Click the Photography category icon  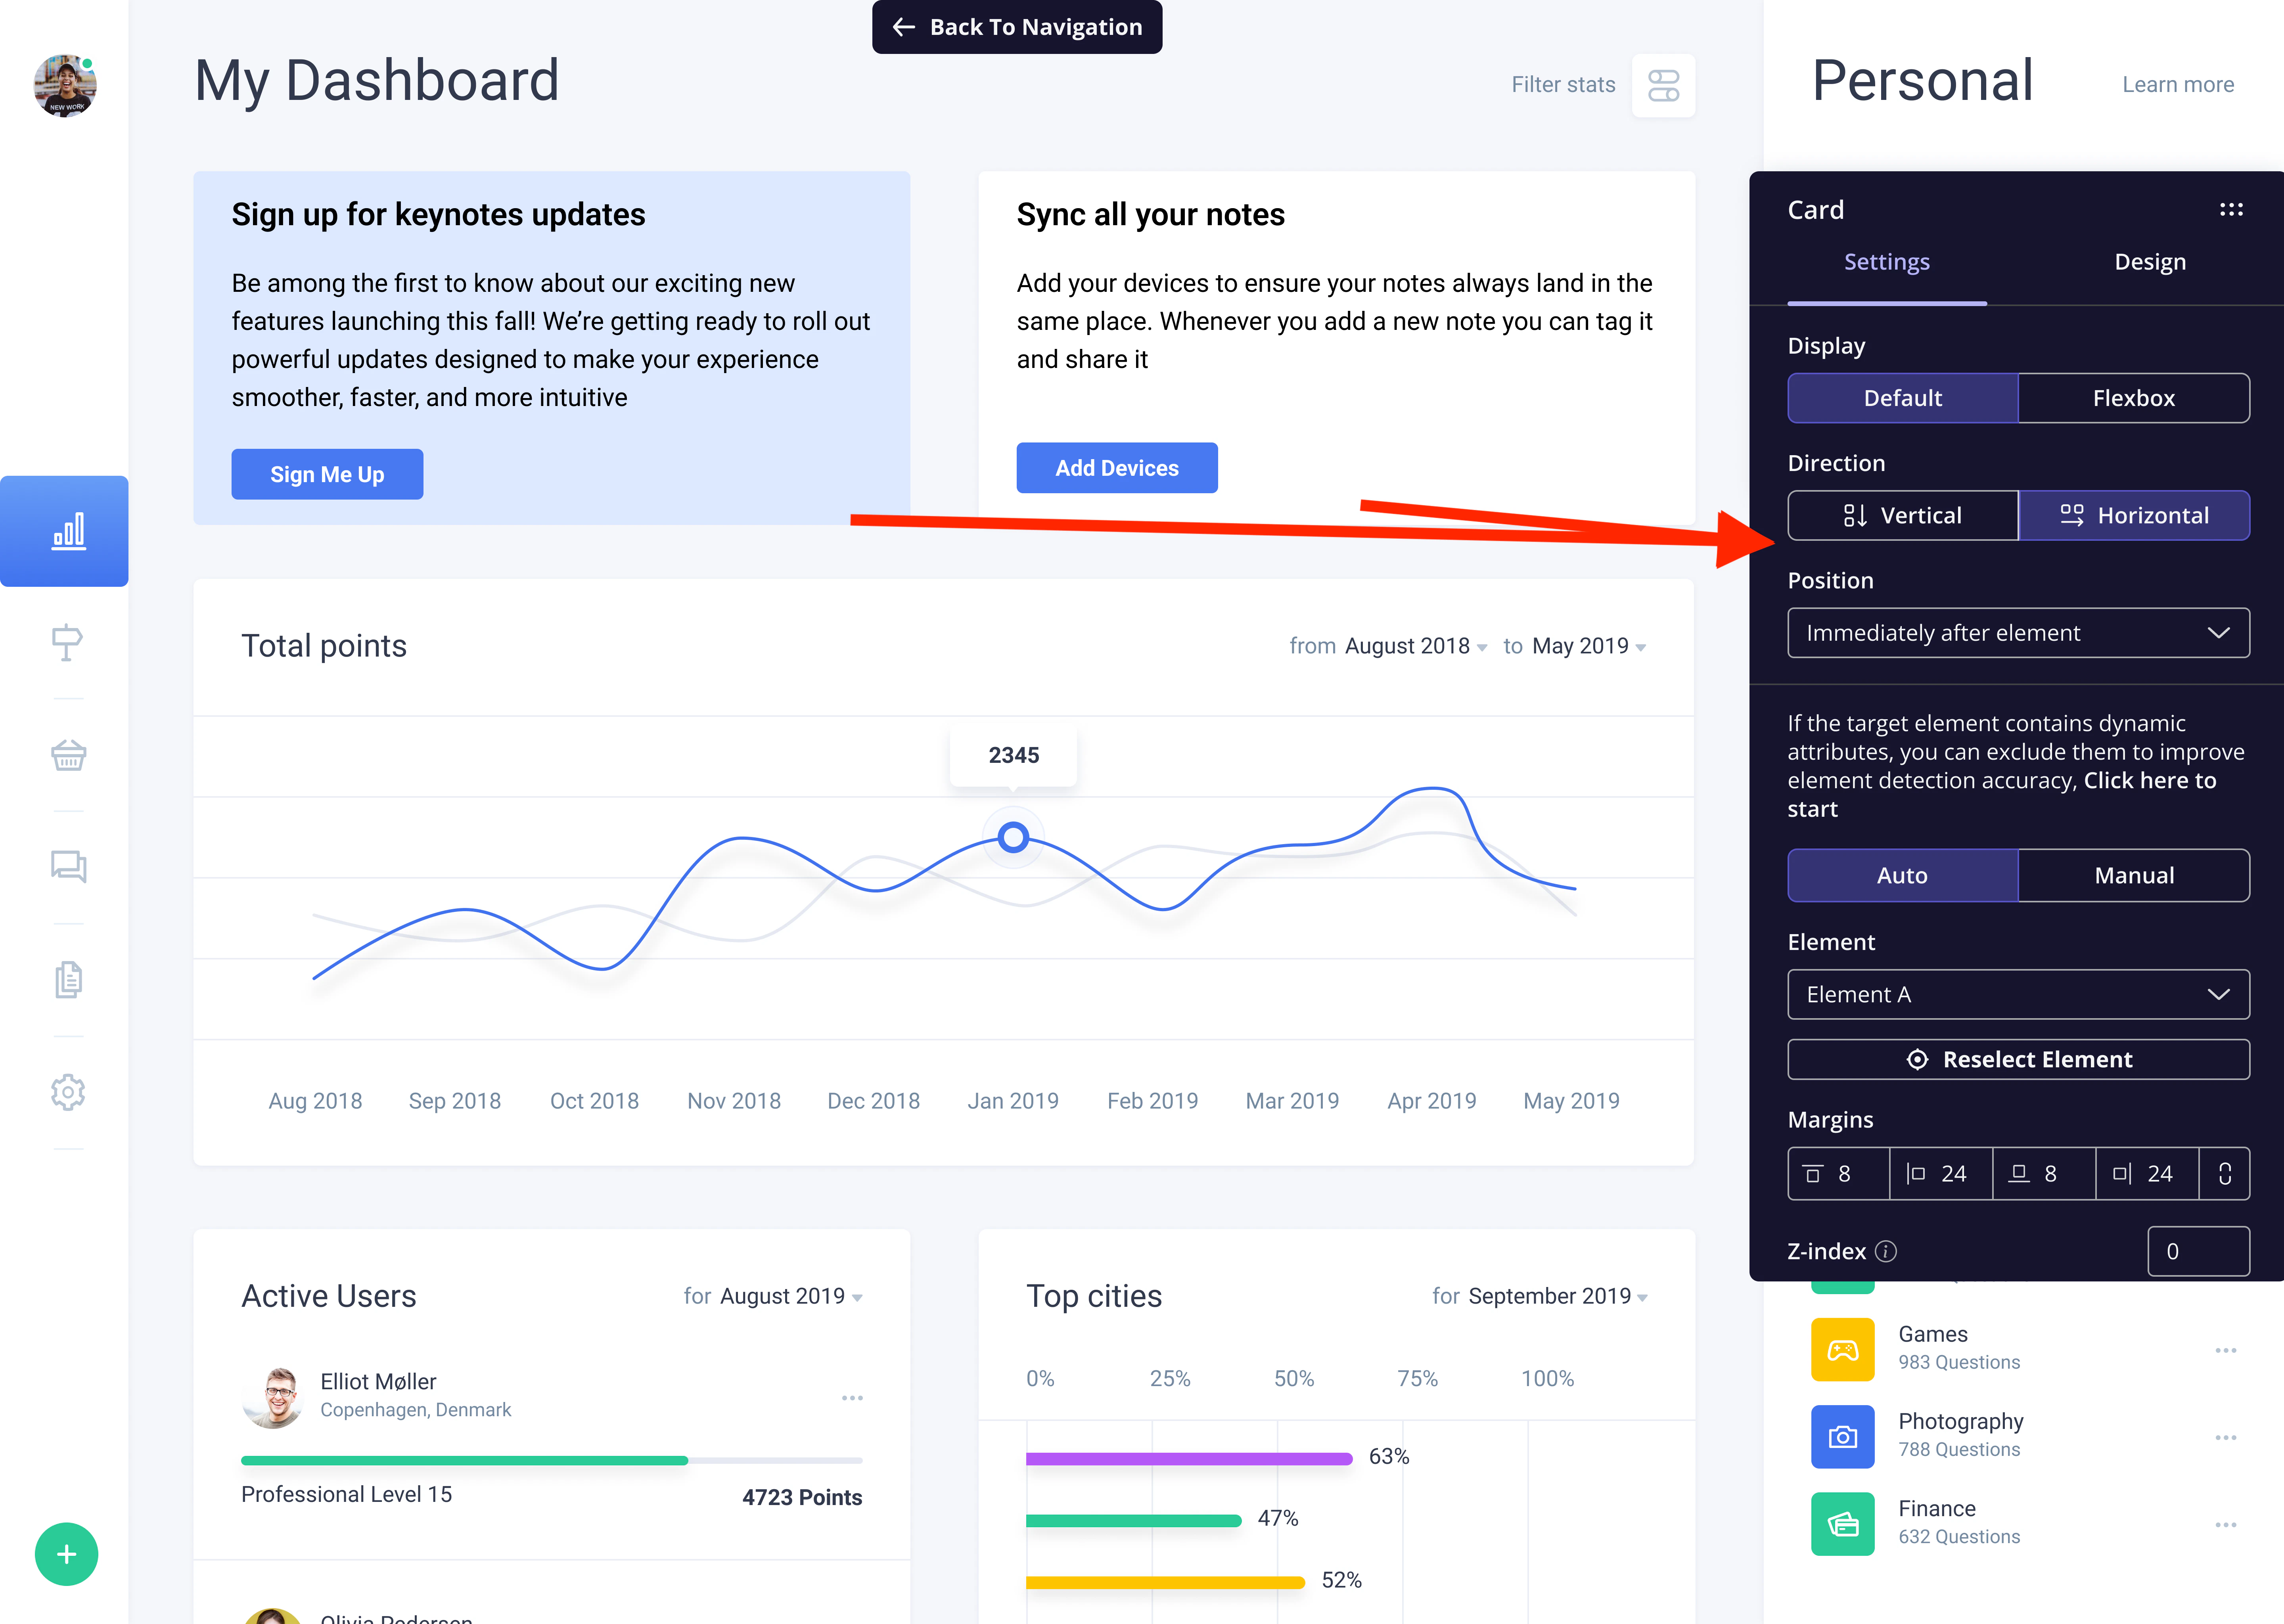pyautogui.click(x=1843, y=1436)
